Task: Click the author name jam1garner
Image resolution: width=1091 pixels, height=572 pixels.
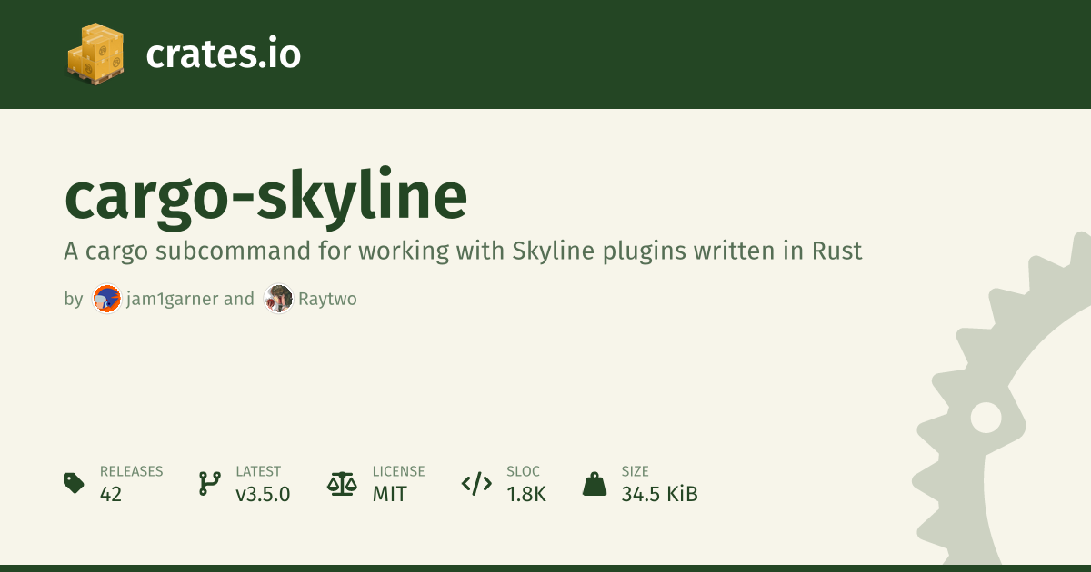Action: tap(172, 299)
